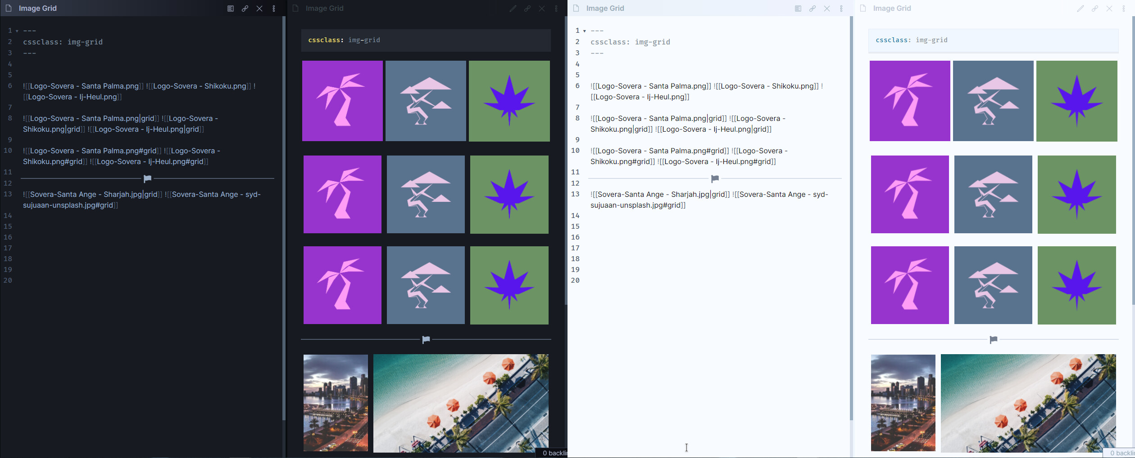Collapse frontmatter fold arrow in dark editor

click(x=17, y=31)
